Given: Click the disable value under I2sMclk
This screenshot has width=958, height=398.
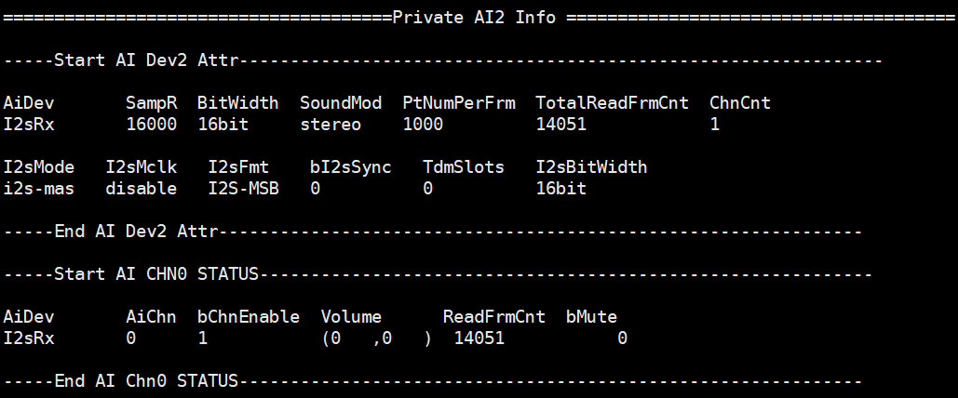Looking at the screenshot, I should (142, 189).
